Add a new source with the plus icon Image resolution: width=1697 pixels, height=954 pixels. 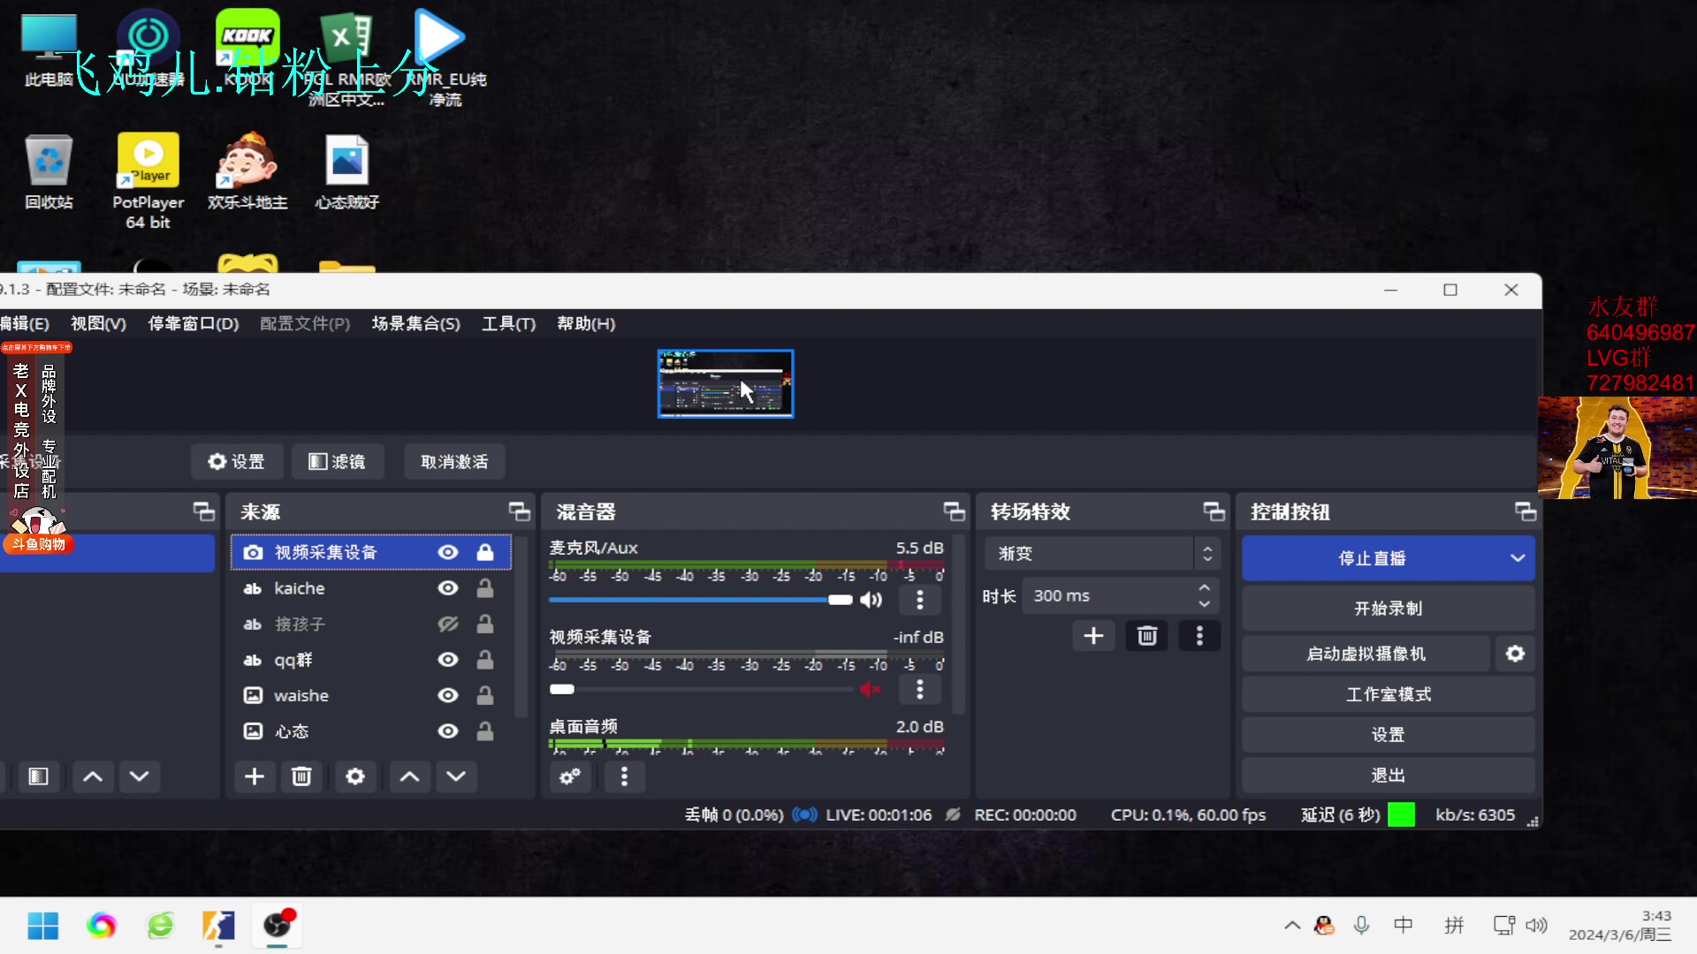coord(255,776)
